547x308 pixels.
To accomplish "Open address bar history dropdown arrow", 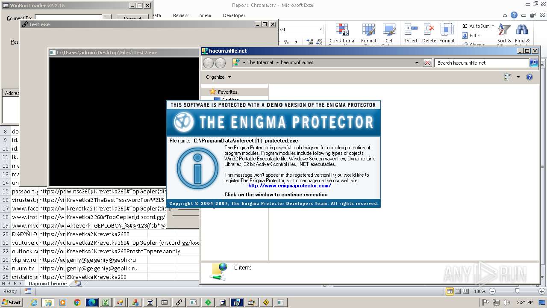I will tap(417, 63).
